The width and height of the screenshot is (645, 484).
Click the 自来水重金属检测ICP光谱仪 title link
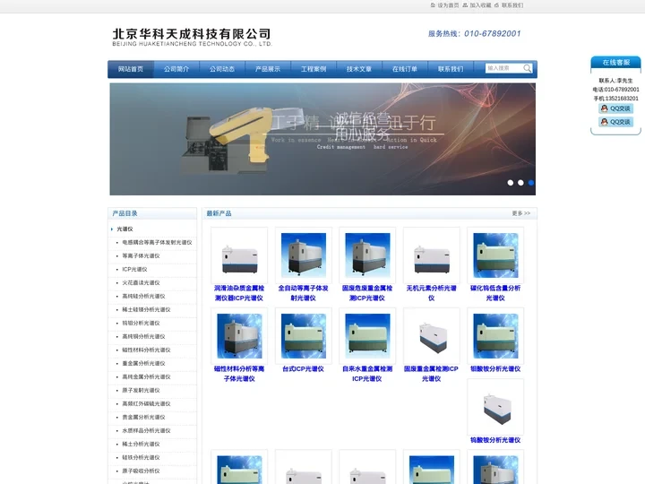click(367, 374)
